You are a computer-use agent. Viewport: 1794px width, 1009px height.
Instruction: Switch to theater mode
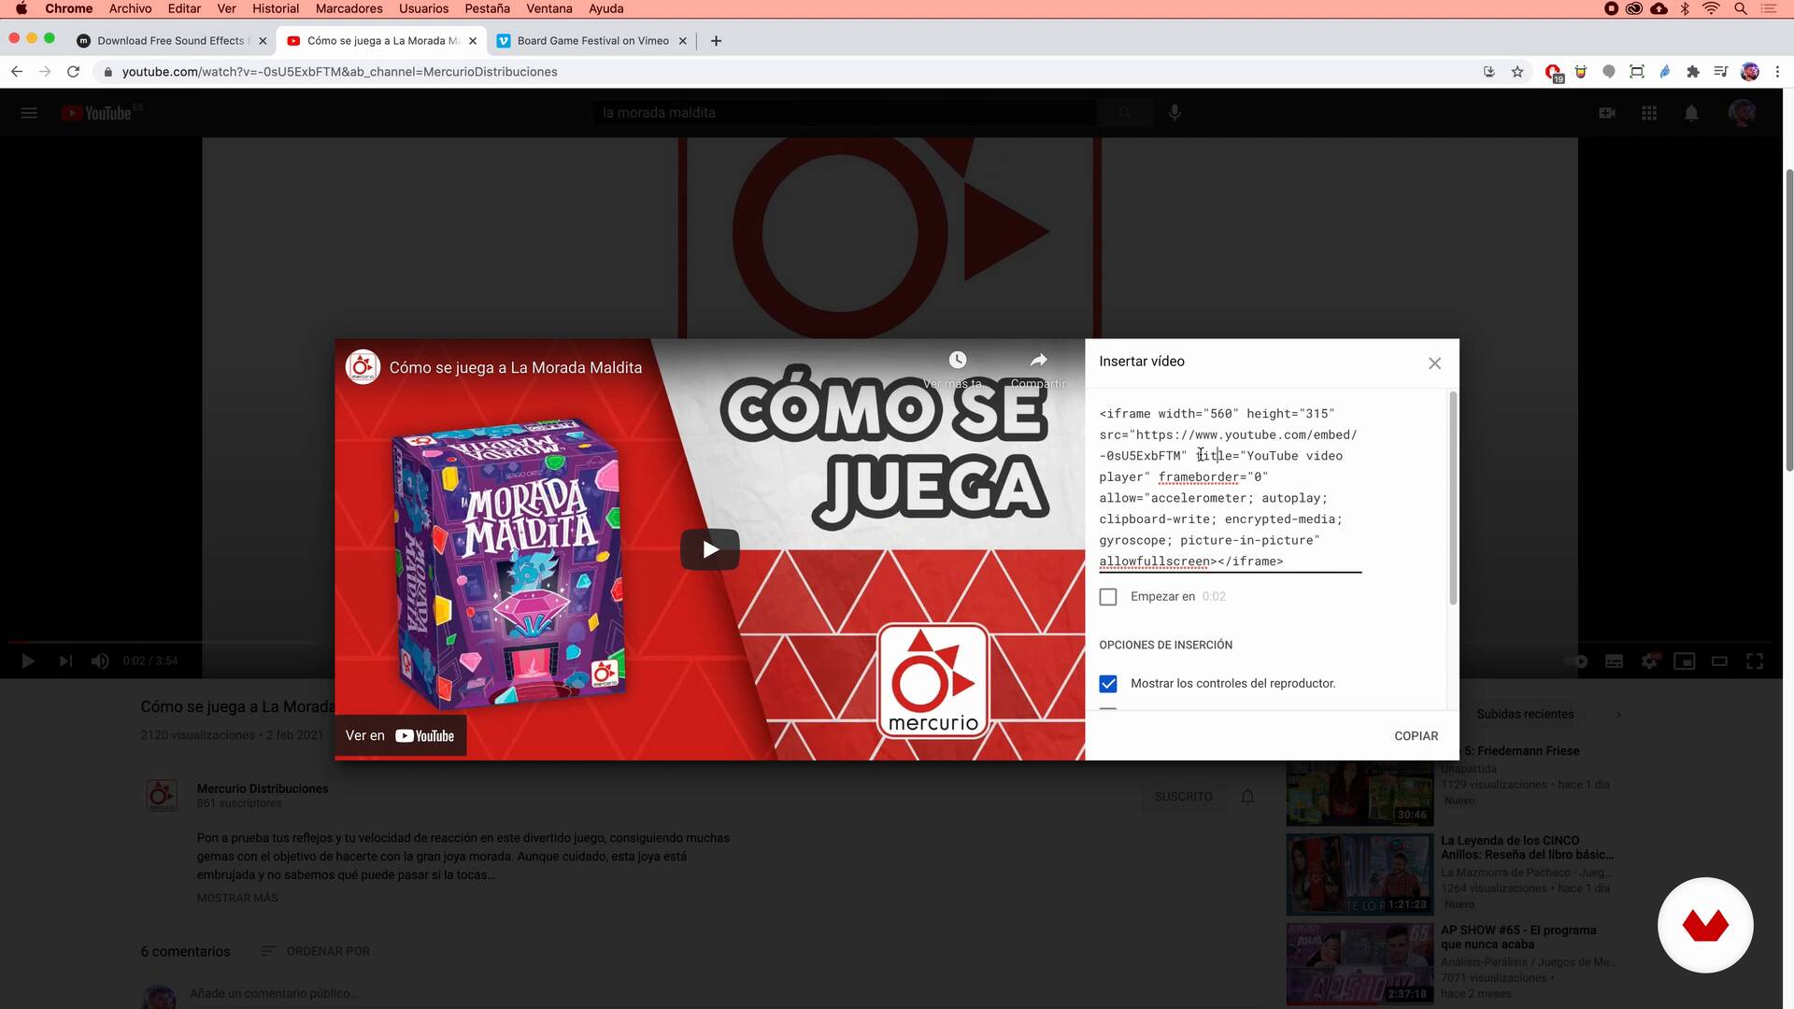1719,661
